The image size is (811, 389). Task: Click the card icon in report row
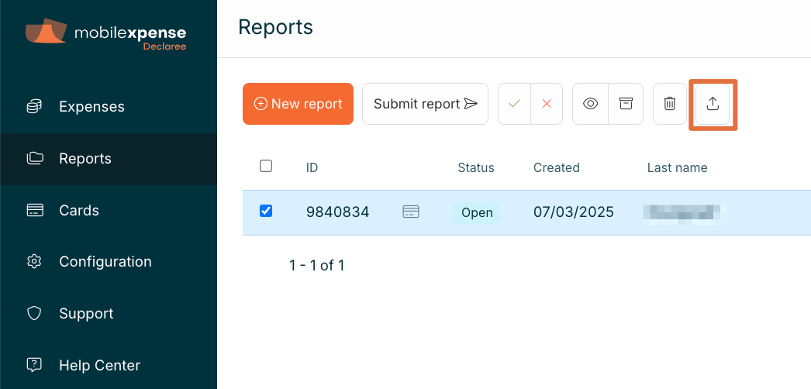pyautogui.click(x=411, y=212)
